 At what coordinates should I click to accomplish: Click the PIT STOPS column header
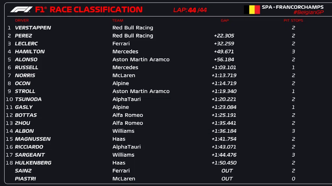(293, 20)
